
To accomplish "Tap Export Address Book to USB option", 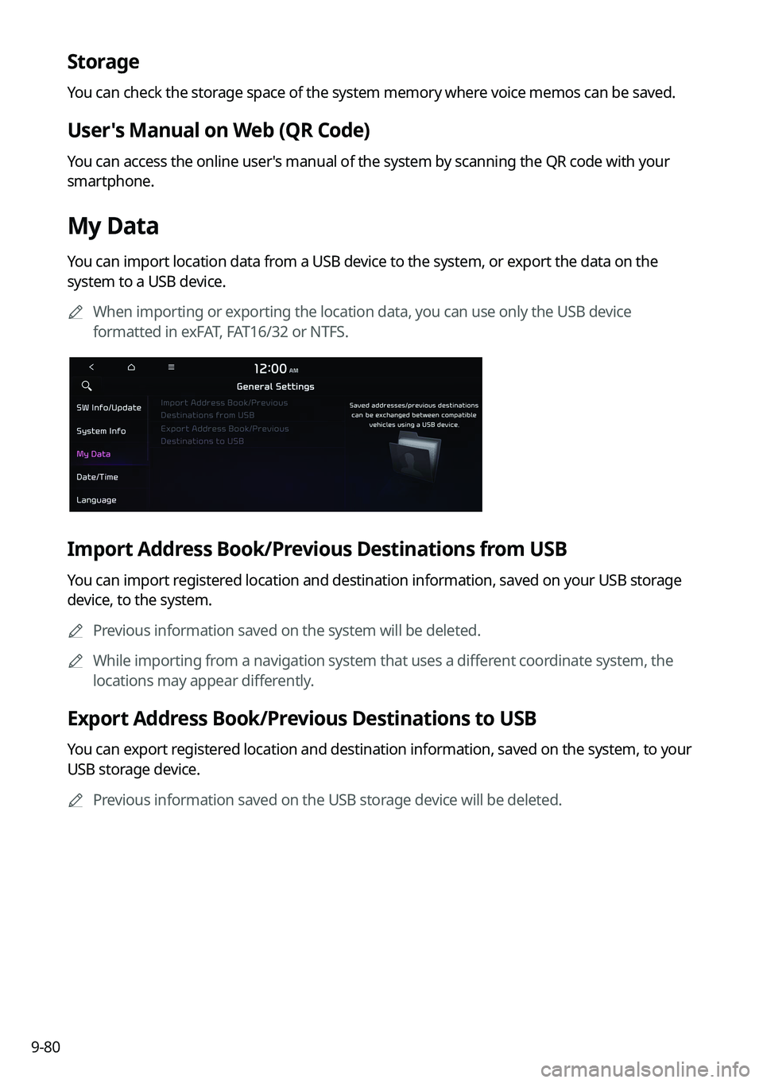I will pos(224,435).
